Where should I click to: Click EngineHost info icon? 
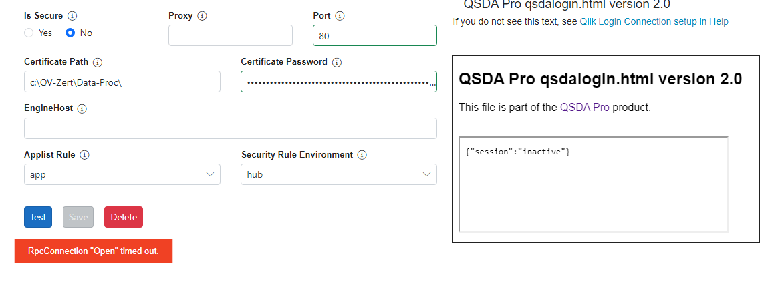(82, 108)
